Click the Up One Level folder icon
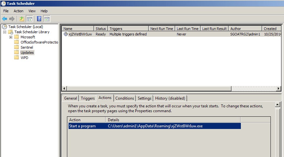This screenshot has width=284, height=157. coord(22,19)
